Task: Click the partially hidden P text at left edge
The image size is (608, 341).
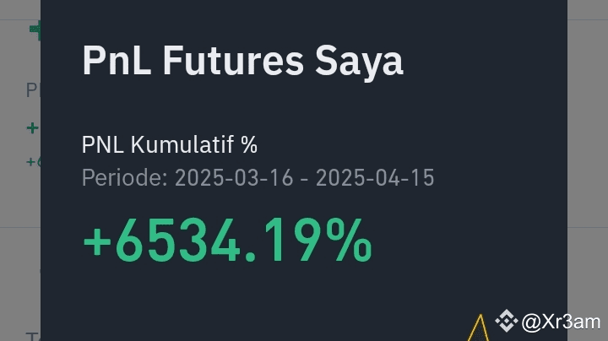Action: (x=33, y=89)
